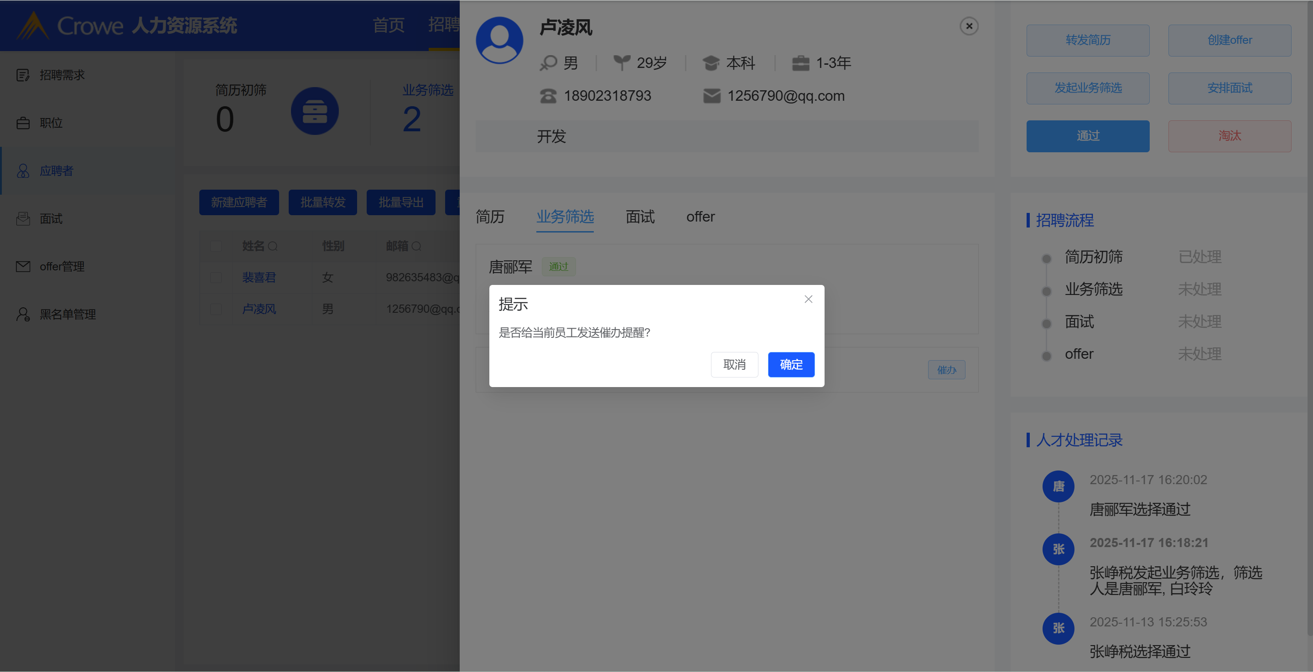Click the candidate avatar icon
The height and width of the screenshot is (672, 1313).
(499, 41)
